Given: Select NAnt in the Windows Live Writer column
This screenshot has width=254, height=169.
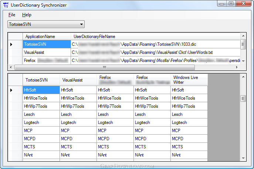Looking at the screenshot, I should [x=189, y=155].
